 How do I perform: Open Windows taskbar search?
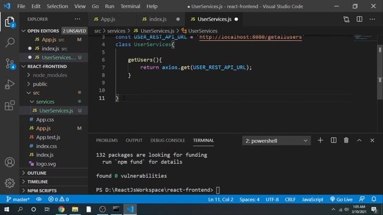tap(20, 209)
